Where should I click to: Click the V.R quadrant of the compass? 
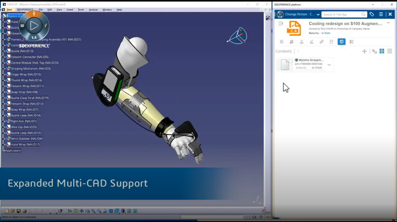tap(34, 38)
